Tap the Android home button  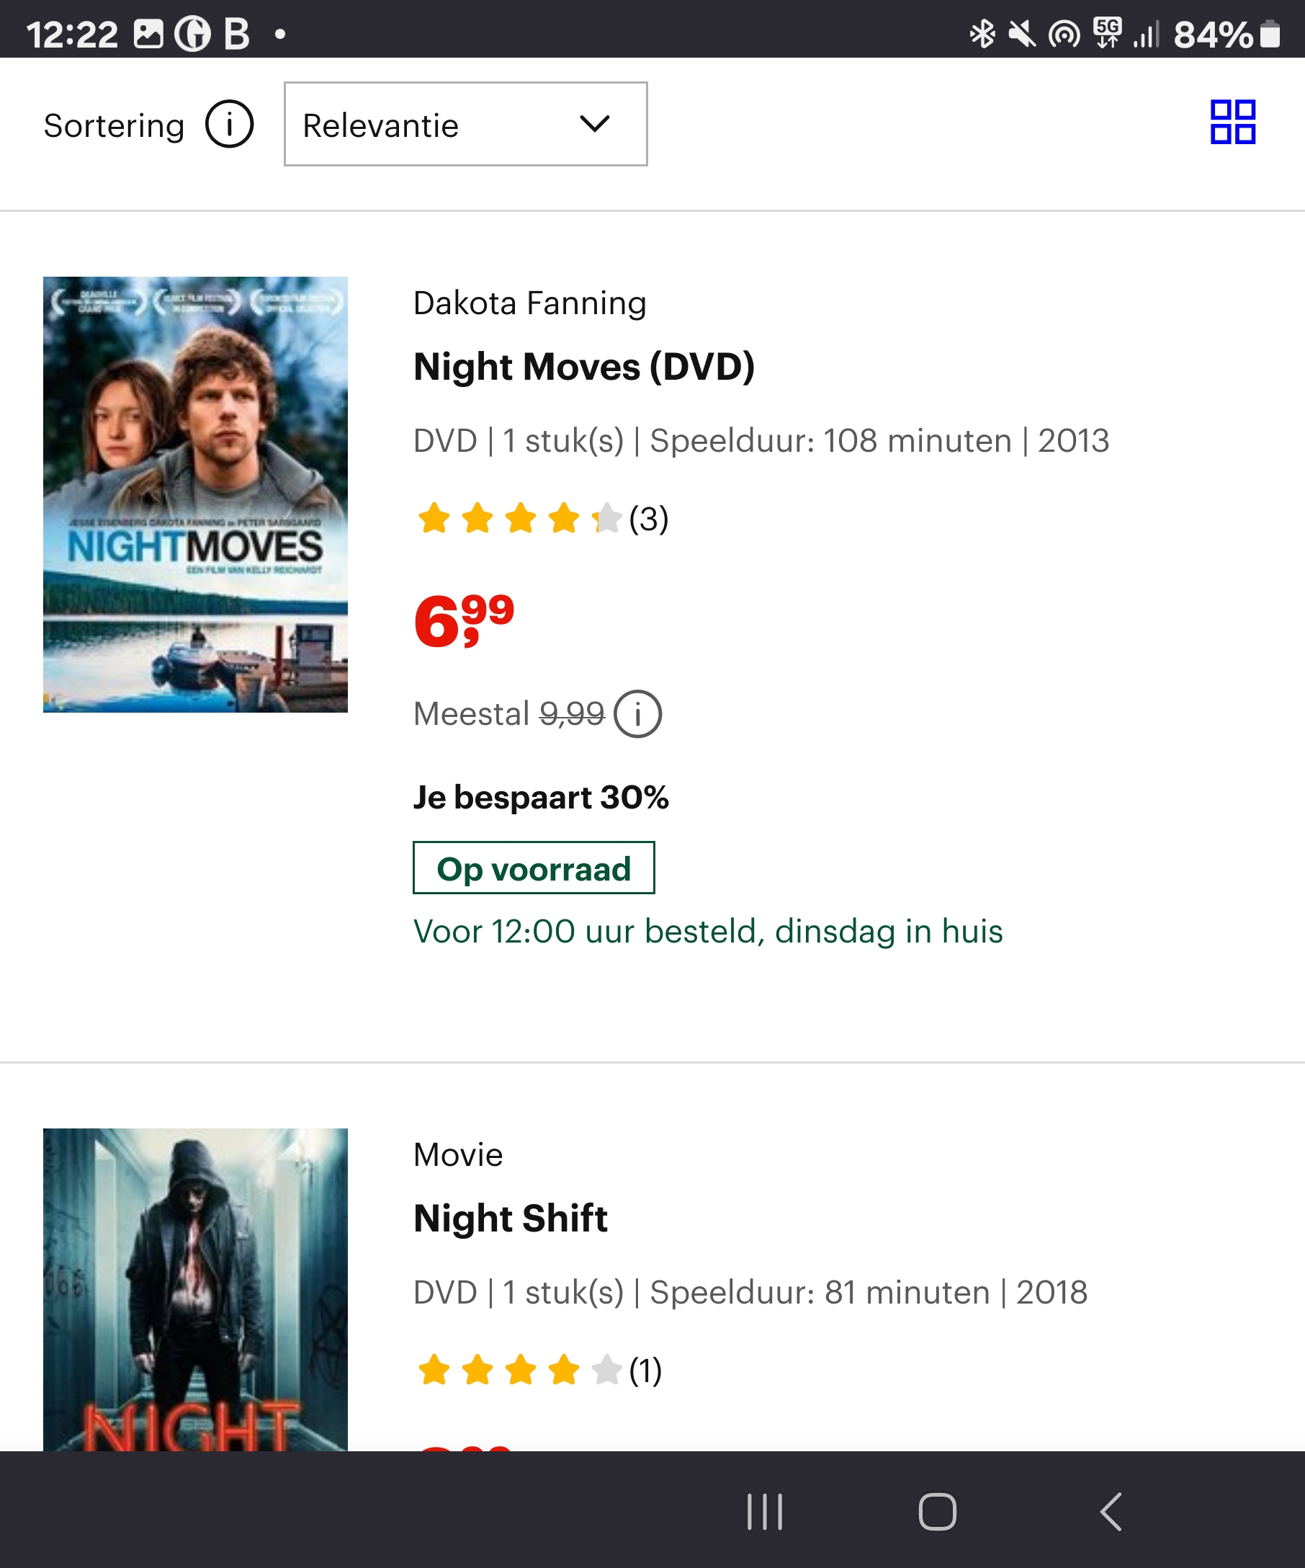point(937,1512)
